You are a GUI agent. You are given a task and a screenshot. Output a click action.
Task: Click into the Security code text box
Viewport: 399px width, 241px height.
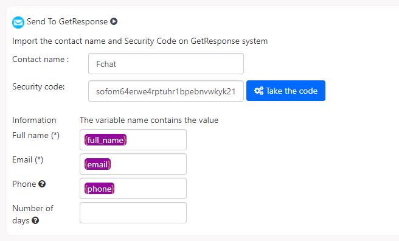point(166,91)
